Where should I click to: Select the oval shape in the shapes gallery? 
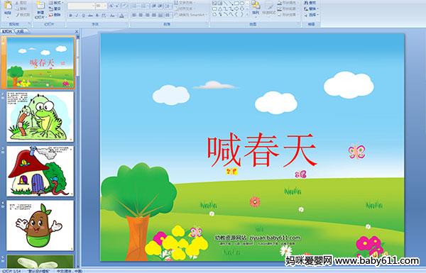click(242, 4)
